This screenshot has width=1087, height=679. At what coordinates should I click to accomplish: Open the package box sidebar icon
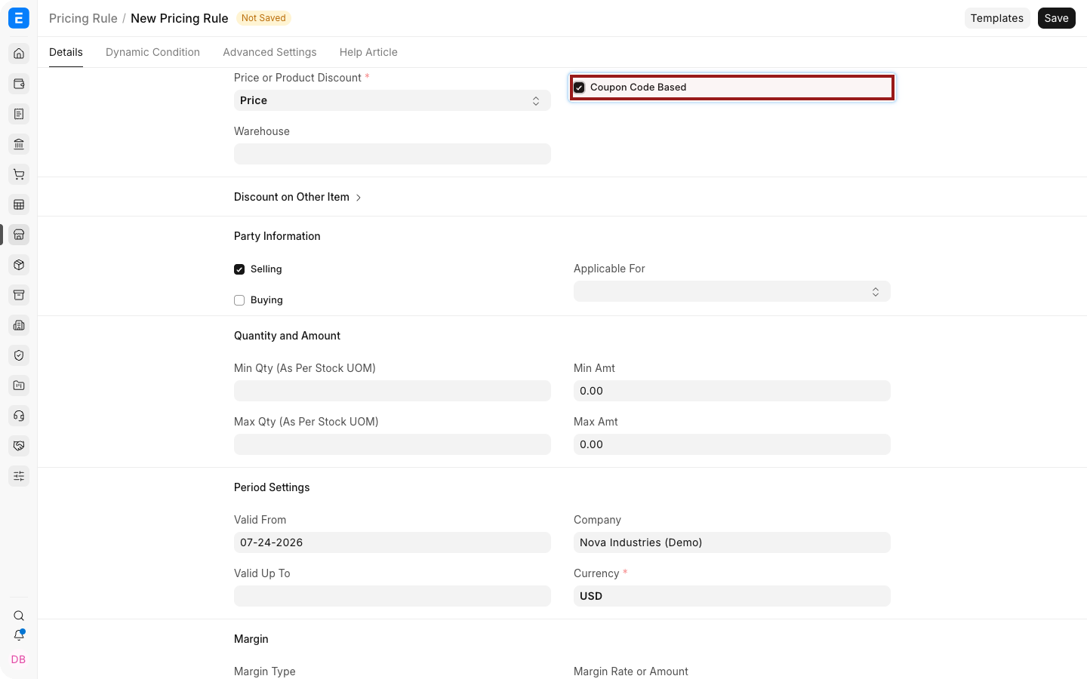coord(19,265)
